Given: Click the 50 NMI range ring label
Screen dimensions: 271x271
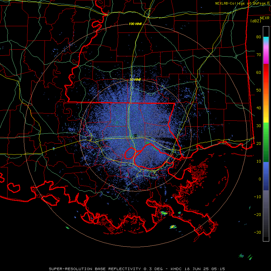Looking at the screenshot, I should pos(135,79).
